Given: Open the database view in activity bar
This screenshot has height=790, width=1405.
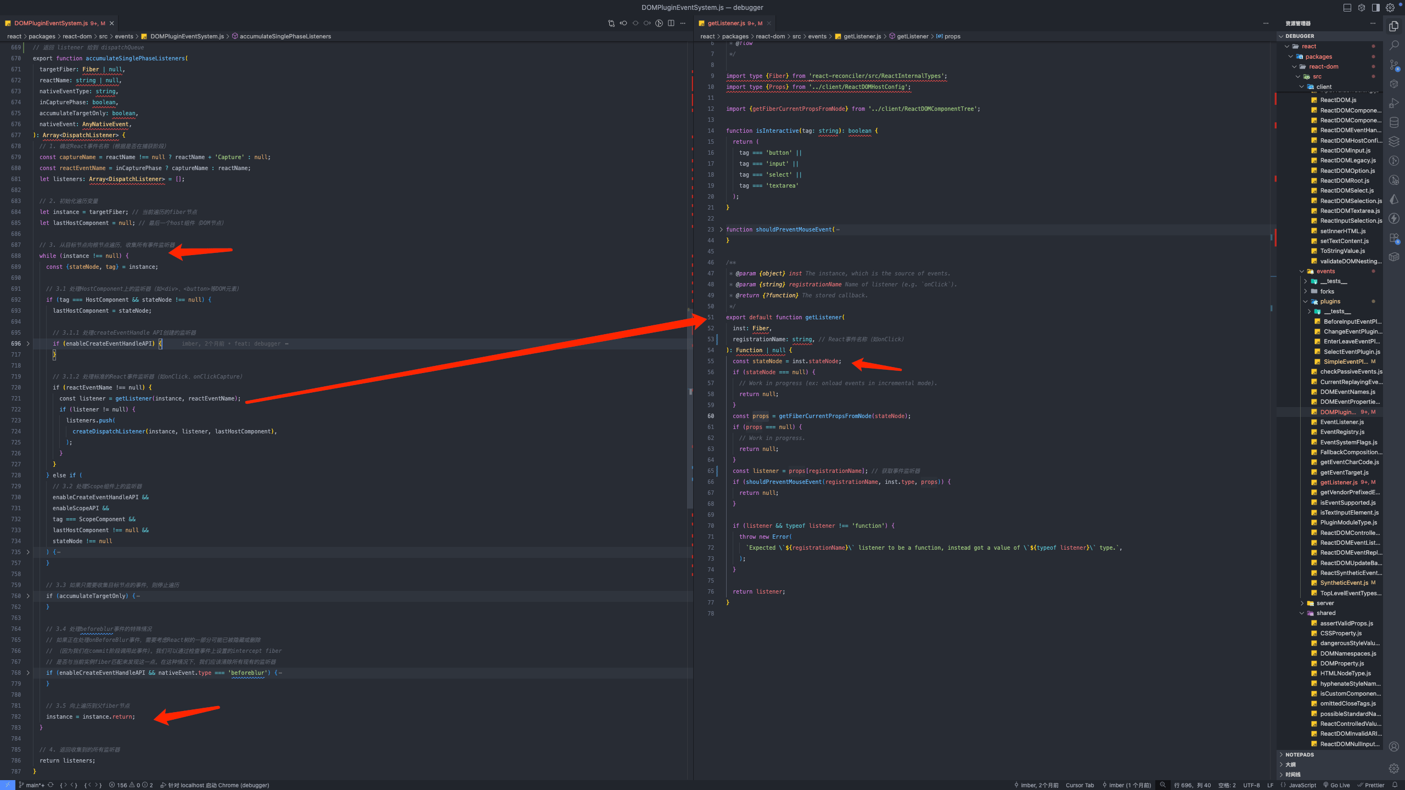Looking at the screenshot, I should 1394,122.
